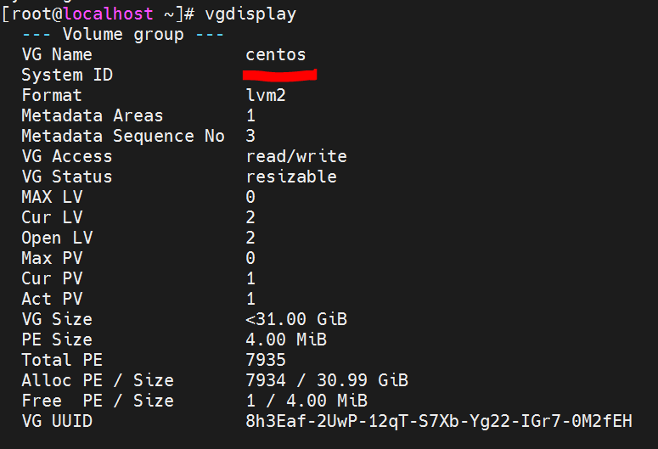Click the red redaction mark beside System ID
This screenshot has height=449, width=658.
279,76
